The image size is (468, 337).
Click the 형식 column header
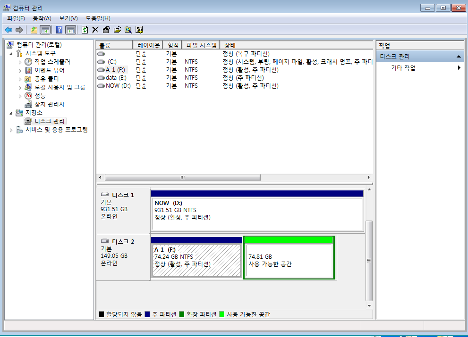pos(172,45)
